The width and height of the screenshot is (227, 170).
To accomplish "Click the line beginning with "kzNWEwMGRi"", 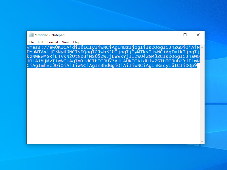I will coord(85,56).
